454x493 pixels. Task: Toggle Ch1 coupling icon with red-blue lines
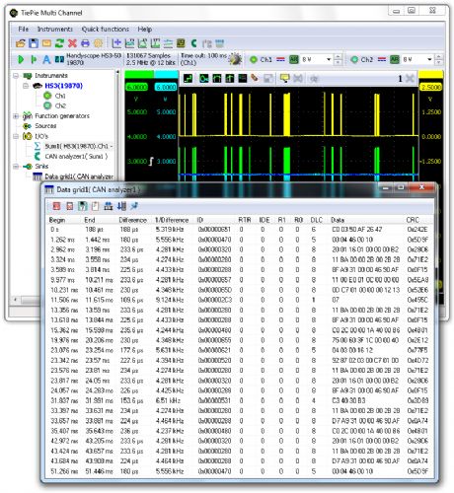coord(280,59)
